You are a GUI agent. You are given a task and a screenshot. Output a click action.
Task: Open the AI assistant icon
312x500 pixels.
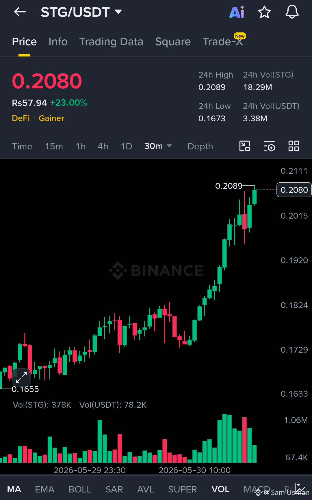click(x=237, y=12)
